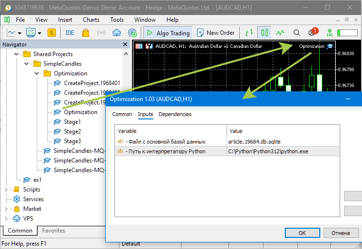Switch to candlestick chart view

264,33
